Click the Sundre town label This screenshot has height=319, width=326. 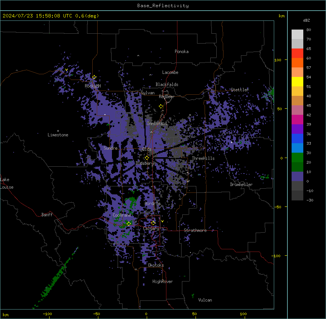click(x=110, y=148)
